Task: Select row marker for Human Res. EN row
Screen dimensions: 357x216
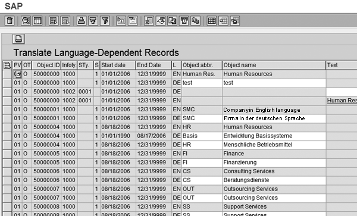Action: 7,74
